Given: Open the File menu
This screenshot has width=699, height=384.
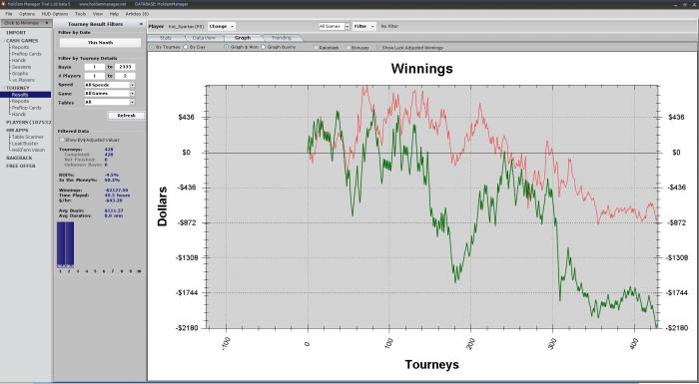Looking at the screenshot, I should [8, 14].
